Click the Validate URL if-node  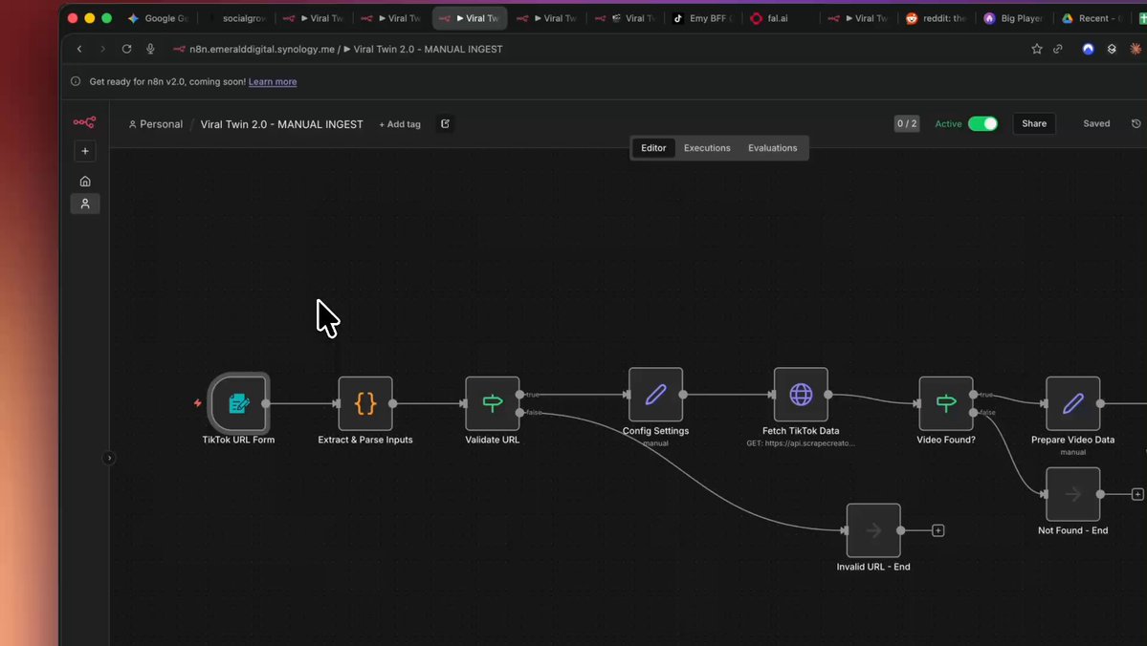tap(493, 403)
